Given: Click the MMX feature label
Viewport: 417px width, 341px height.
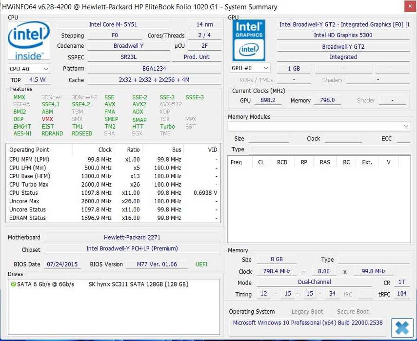Looking at the screenshot, I should pyautogui.click(x=19, y=97).
